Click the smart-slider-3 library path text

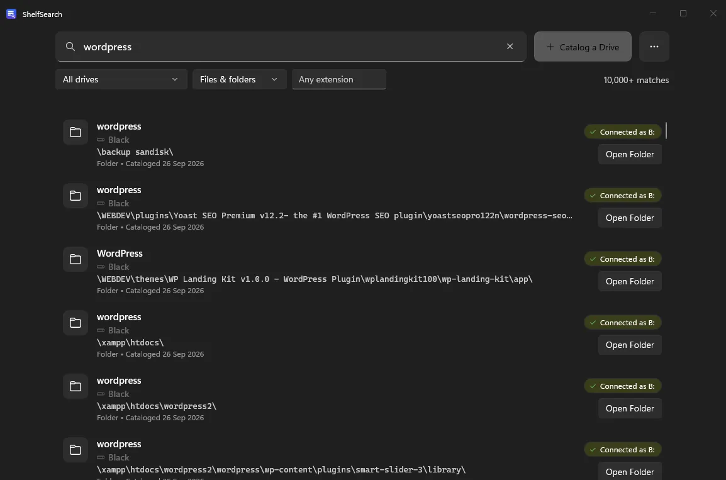281,469
